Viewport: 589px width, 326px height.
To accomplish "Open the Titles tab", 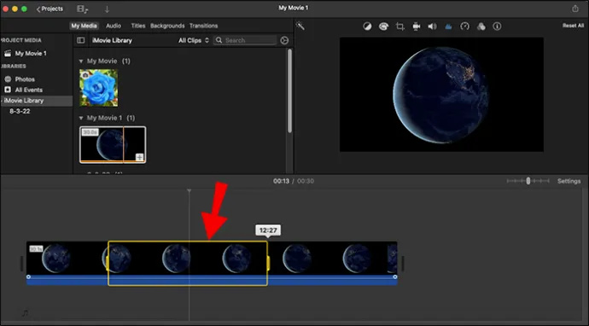I will (137, 26).
